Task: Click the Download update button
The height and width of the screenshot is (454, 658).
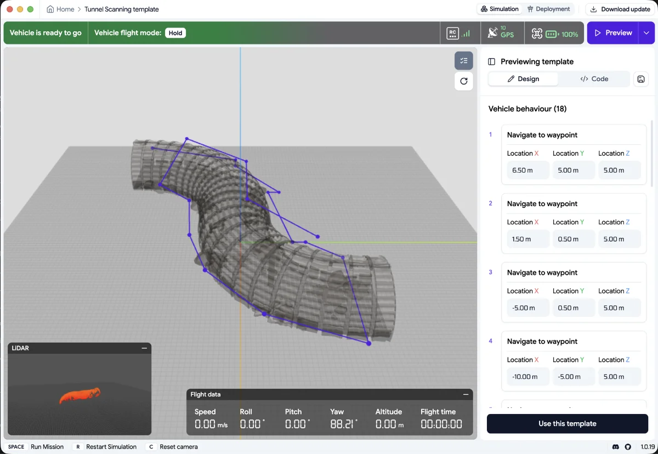Action: tap(620, 9)
